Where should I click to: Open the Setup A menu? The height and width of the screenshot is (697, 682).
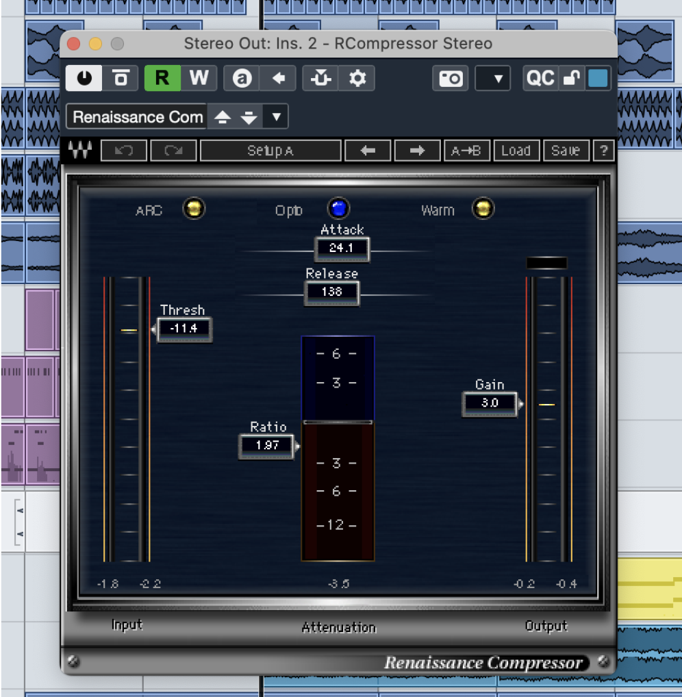pyautogui.click(x=270, y=151)
